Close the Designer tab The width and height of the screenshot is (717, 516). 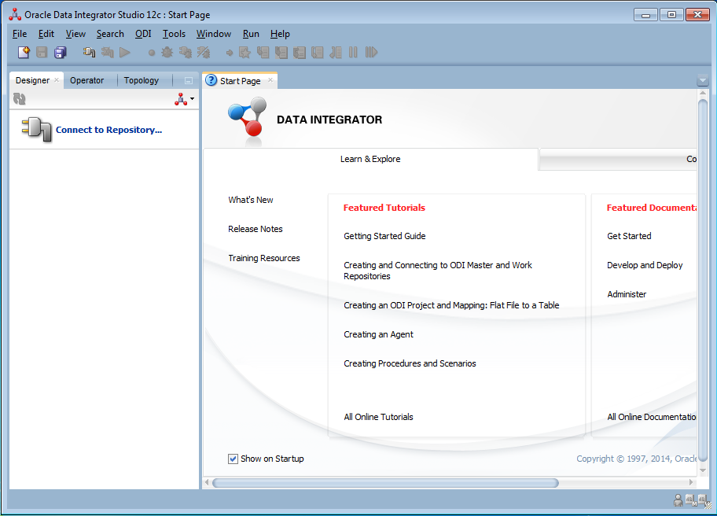(x=57, y=79)
